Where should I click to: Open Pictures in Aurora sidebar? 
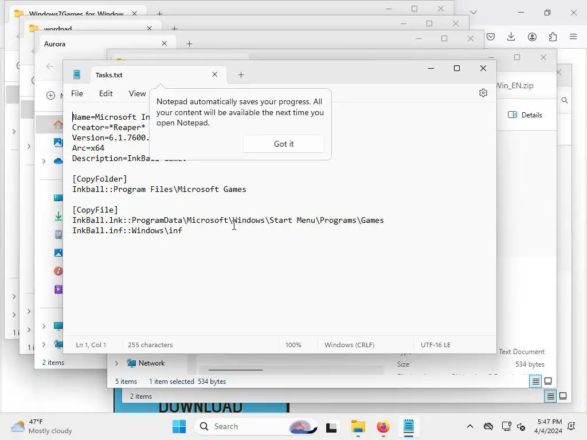click(58, 253)
